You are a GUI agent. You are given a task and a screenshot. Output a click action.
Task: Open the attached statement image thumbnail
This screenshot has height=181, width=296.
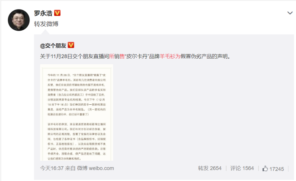click(77, 113)
